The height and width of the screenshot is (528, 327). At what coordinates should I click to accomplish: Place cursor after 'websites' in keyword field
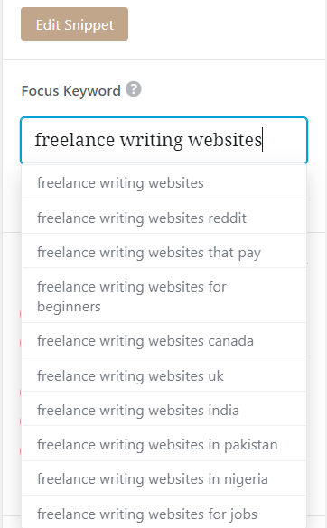(262, 140)
